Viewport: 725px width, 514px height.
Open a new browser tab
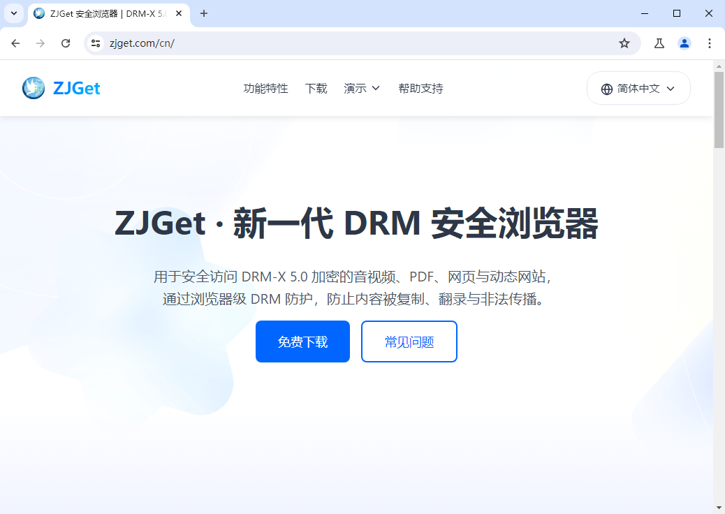[204, 13]
